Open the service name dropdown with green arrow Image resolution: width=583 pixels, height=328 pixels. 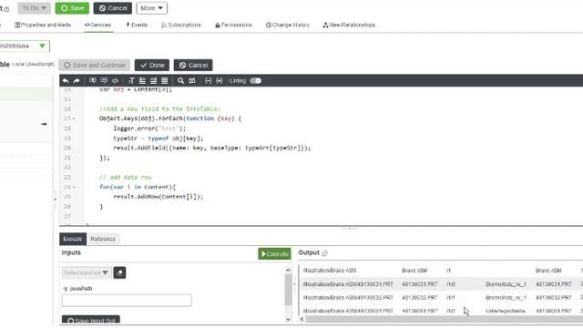(43, 46)
